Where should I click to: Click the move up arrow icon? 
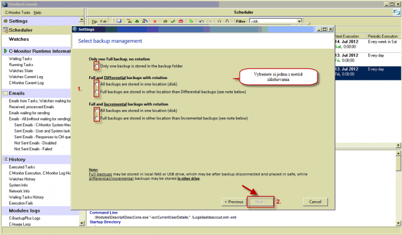pyautogui.click(x=219, y=21)
